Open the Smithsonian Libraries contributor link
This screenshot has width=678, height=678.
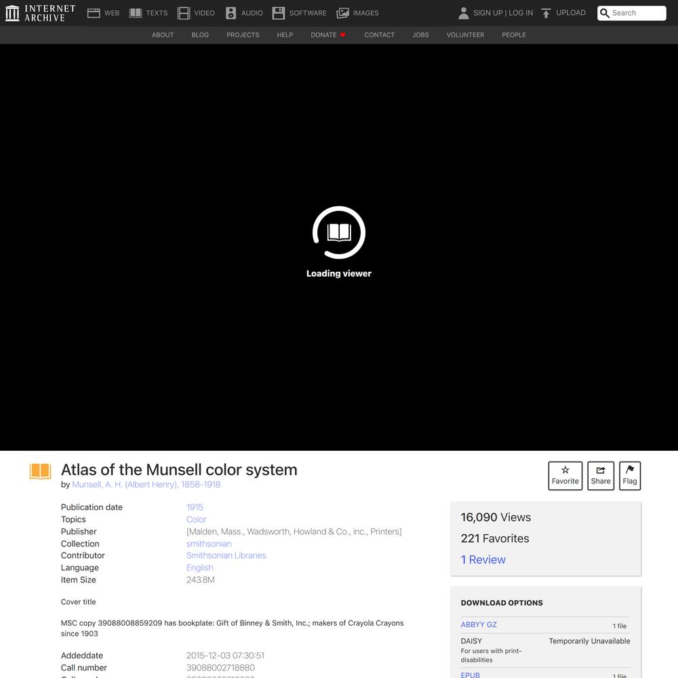(x=226, y=556)
